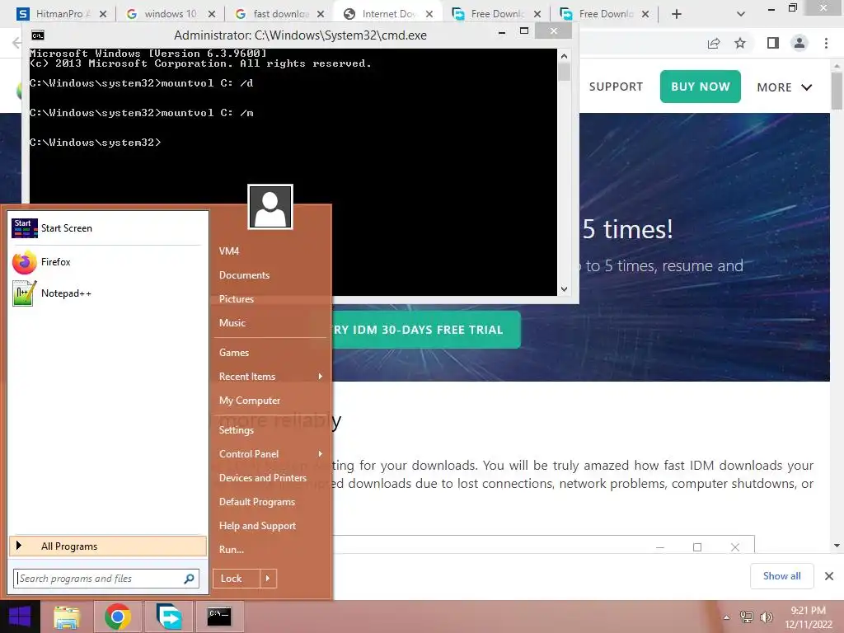Click the volume speaker tray icon

click(x=766, y=617)
